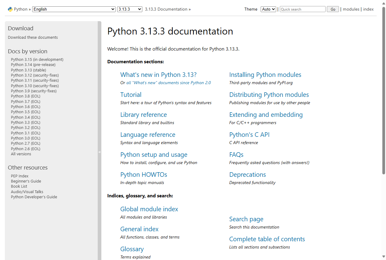
Task: Open the PEP Index resource
Action: [x=19, y=176]
